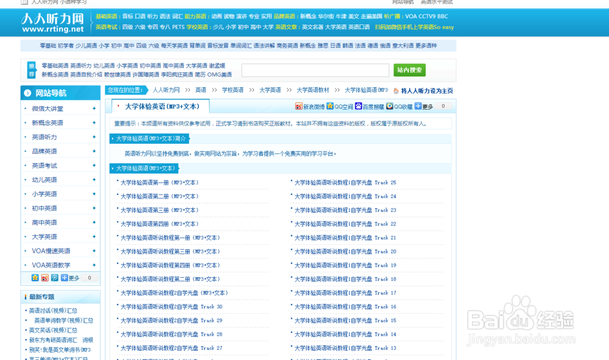
Task: Share page to QQ空间 icon in header
Action: [x=330, y=107]
